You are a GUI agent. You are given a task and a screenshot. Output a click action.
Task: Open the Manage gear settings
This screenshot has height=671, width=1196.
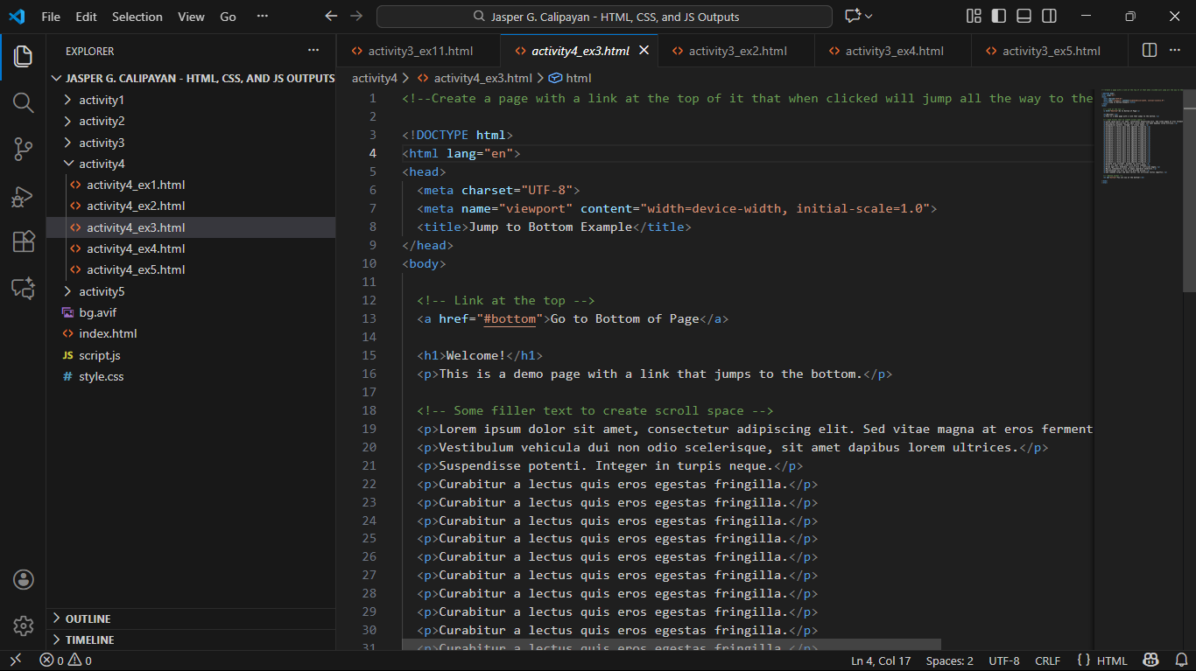coord(24,626)
